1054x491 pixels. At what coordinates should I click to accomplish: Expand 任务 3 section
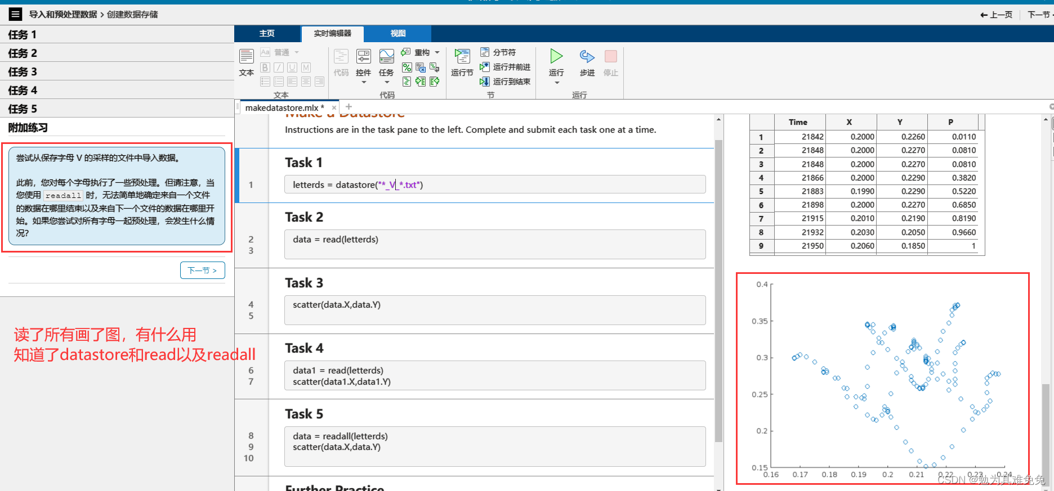[117, 71]
